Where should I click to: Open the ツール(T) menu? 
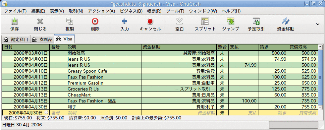click(x=175, y=11)
